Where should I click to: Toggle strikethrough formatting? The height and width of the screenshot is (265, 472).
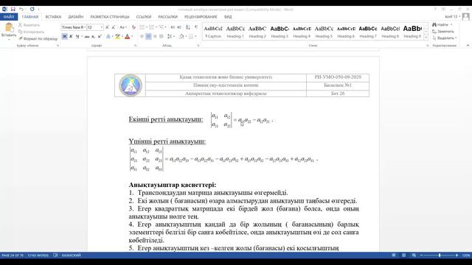(87, 36)
